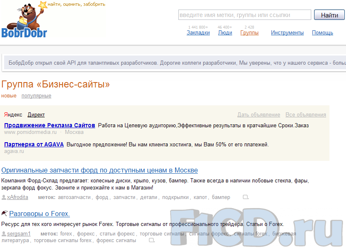The width and height of the screenshot is (346, 250).
Task: Click the статьи форекс tag
Action: point(117,234)
